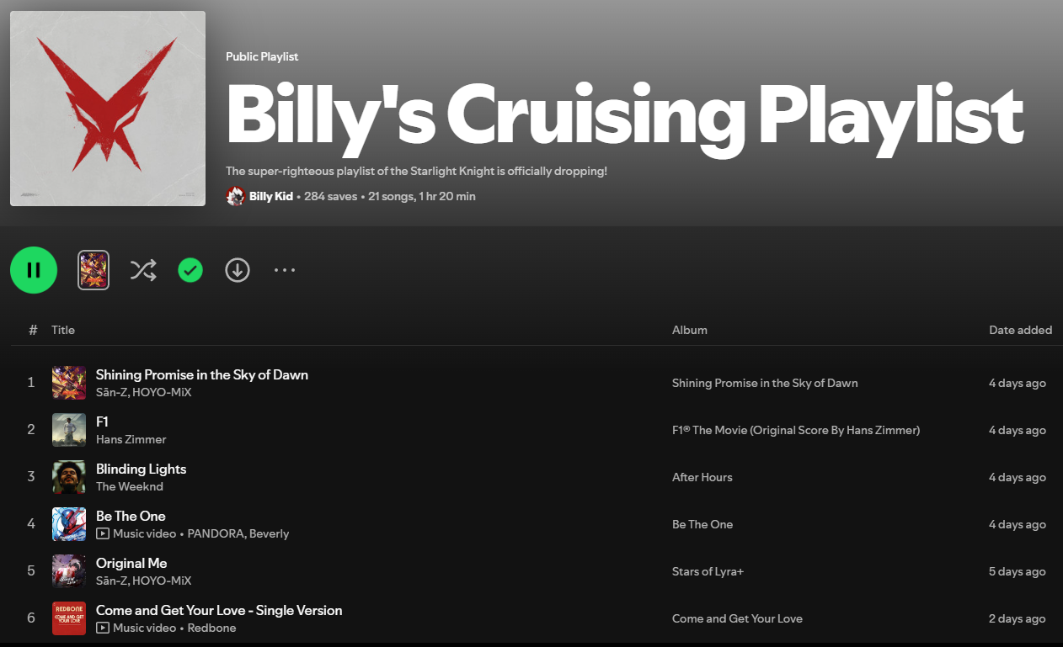Click the Blinding Lights track artwork
The width and height of the screenshot is (1063, 647).
coord(69,477)
